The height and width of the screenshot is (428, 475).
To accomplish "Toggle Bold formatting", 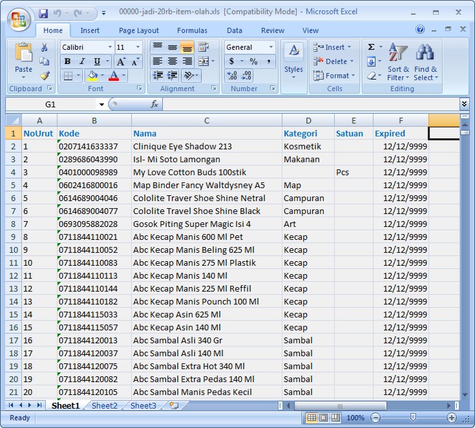I will [x=67, y=61].
